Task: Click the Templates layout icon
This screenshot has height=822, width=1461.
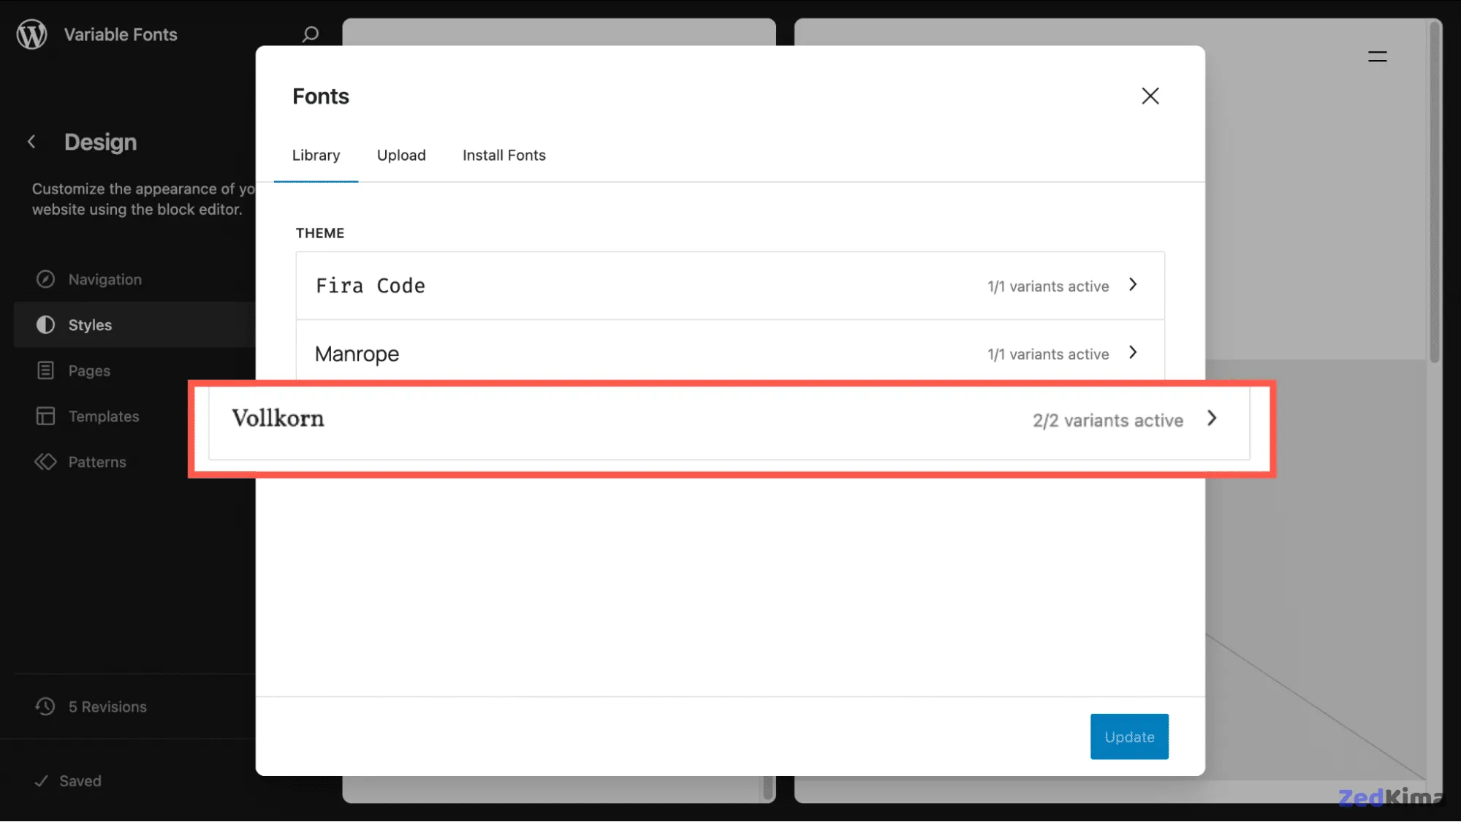Action: point(45,416)
